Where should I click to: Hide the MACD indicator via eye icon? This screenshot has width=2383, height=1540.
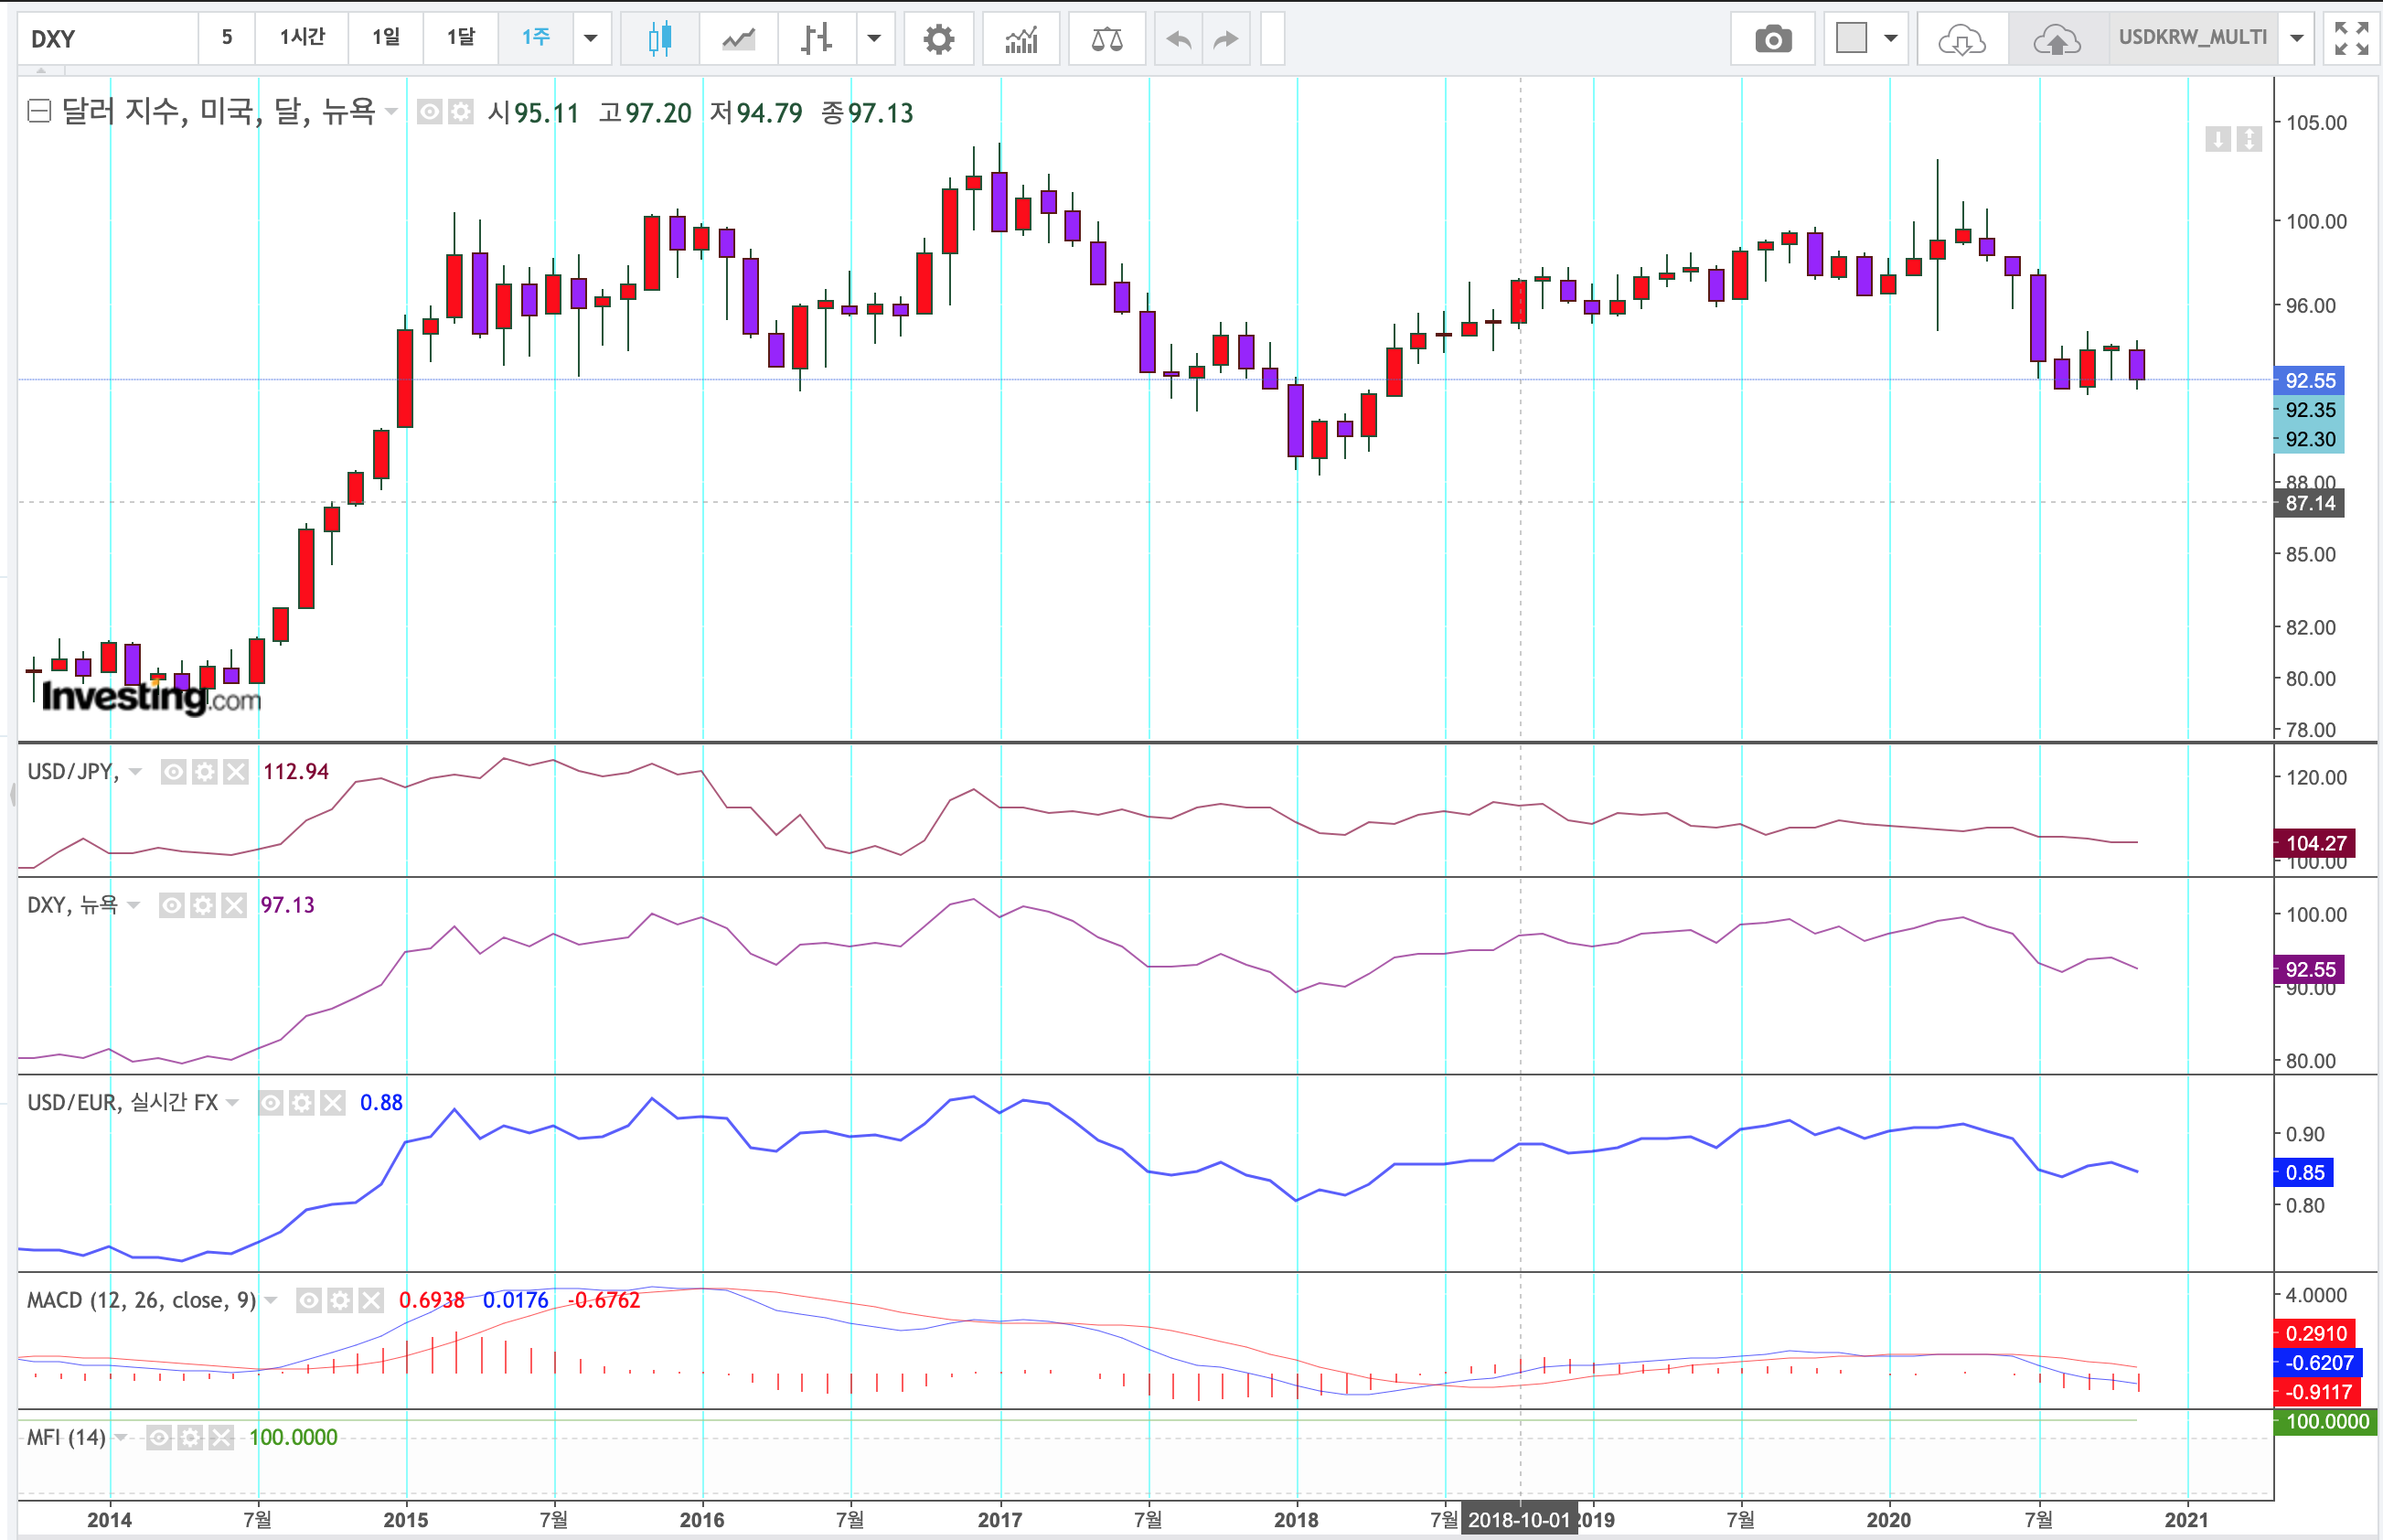(309, 1300)
